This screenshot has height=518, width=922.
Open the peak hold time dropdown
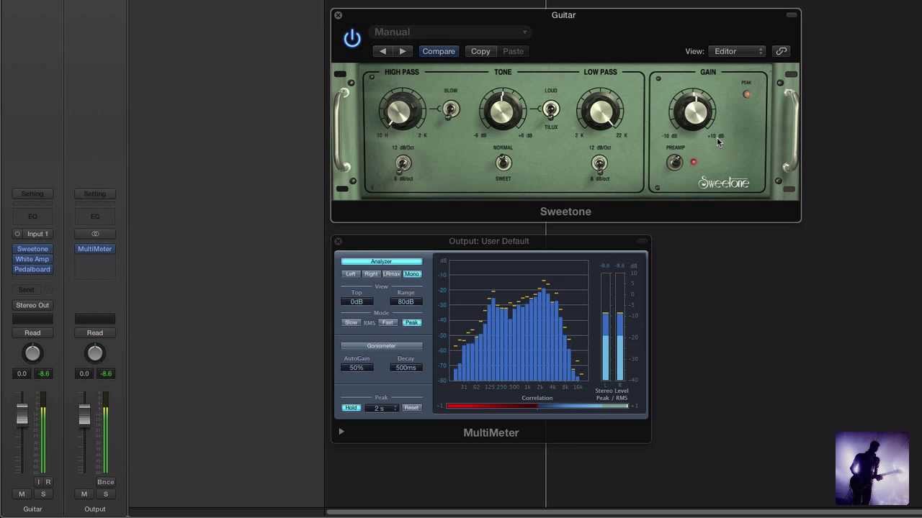[381, 408]
